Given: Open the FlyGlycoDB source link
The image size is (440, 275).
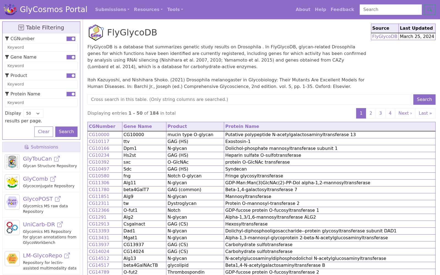Looking at the screenshot, I should pos(385,36).
